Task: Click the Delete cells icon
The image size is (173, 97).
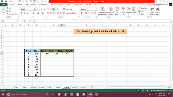Action: [129, 9]
